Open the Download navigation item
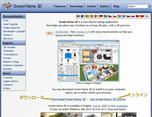Image resolution: width=152 pixels, height=117 pixels. (76, 6)
